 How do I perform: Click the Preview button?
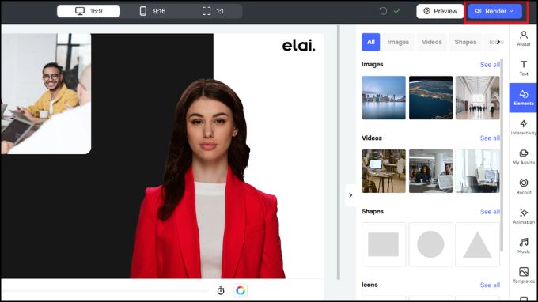[440, 11]
